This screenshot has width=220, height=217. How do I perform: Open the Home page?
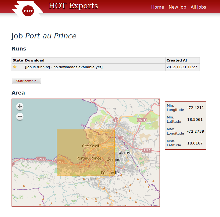click(158, 7)
